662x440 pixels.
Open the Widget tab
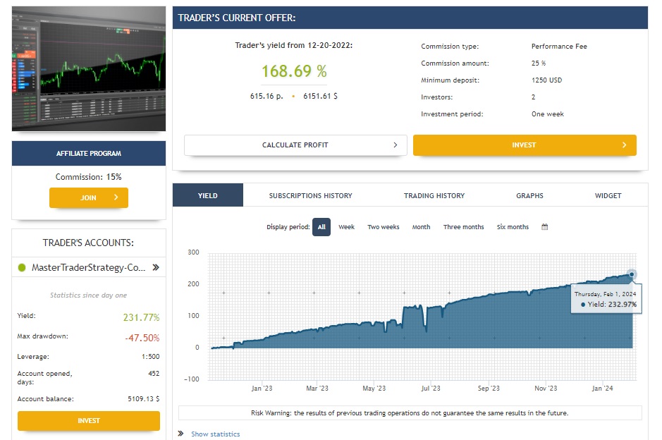point(608,195)
